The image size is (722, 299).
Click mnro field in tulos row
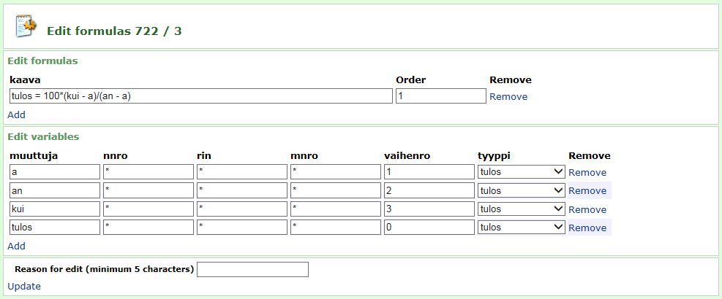coord(335,228)
